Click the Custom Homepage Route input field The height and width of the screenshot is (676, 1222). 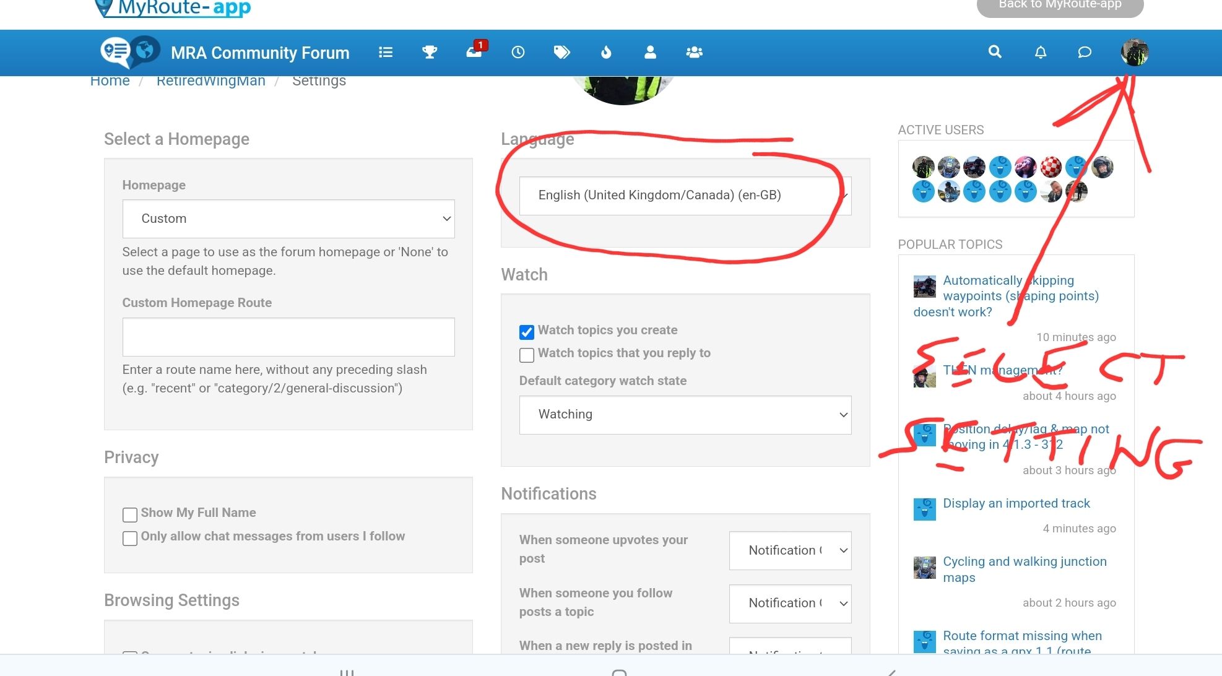click(288, 337)
